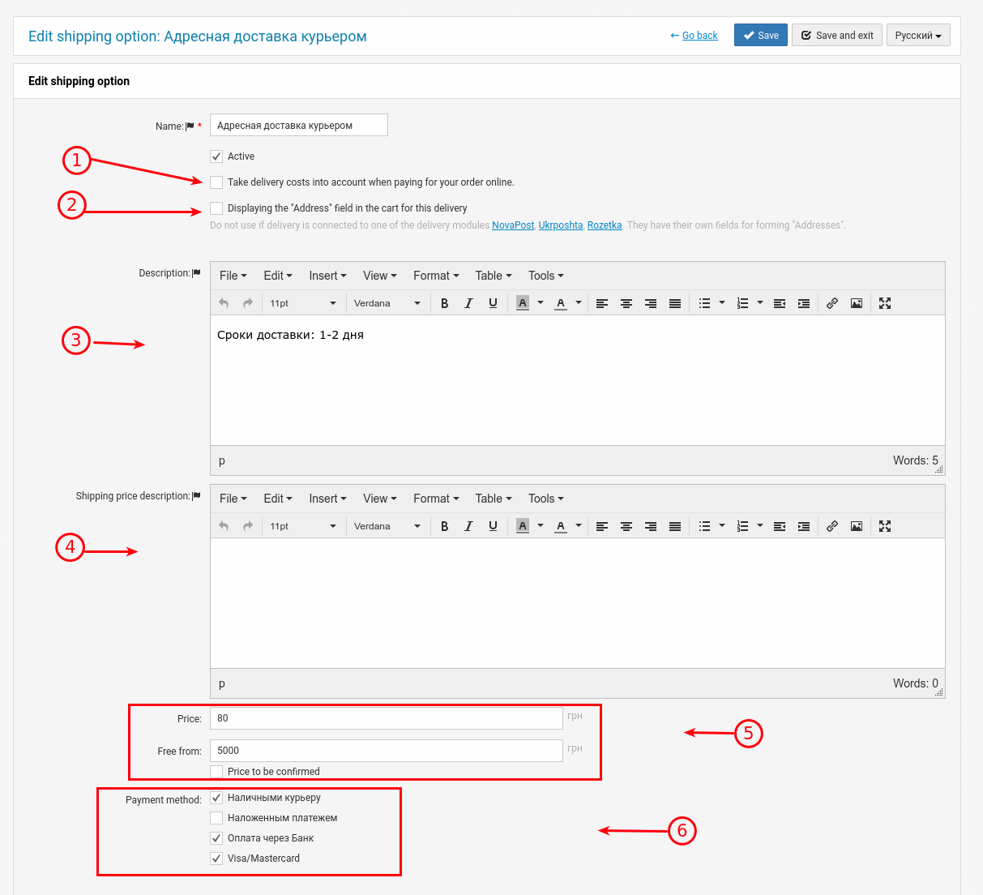Open View menu in Shipping price description editor

(x=380, y=499)
